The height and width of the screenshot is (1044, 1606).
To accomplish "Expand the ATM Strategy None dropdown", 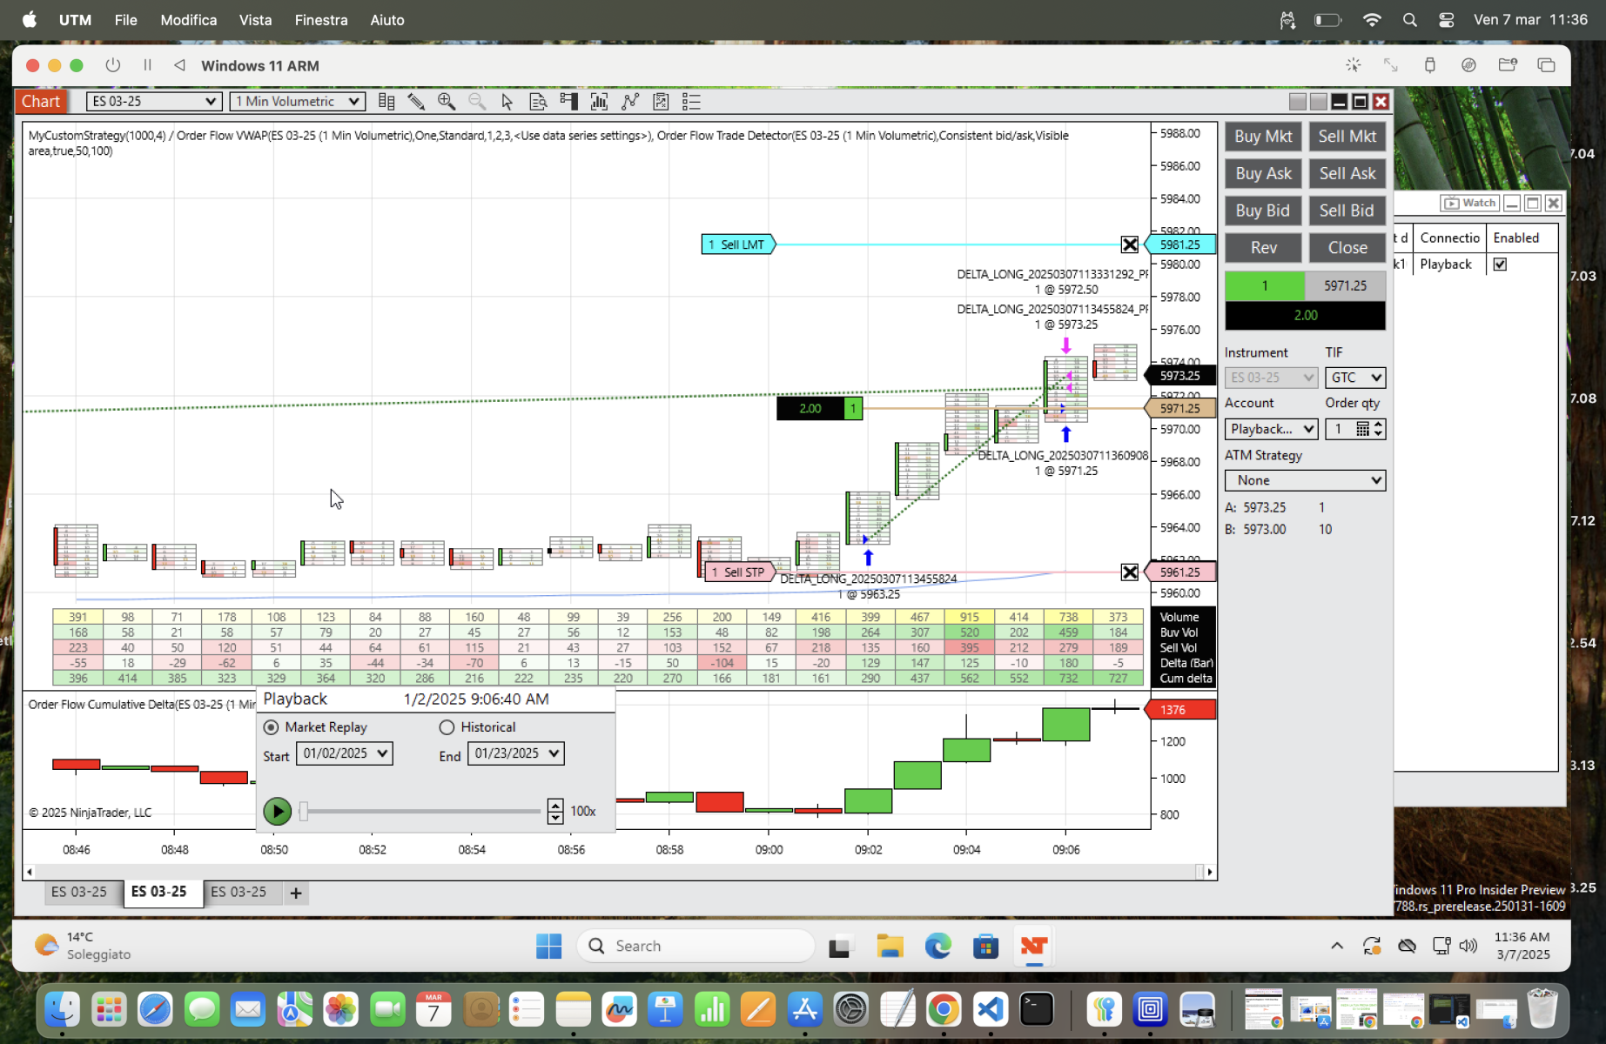I will pyautogui.click(x=1305, y=480).
